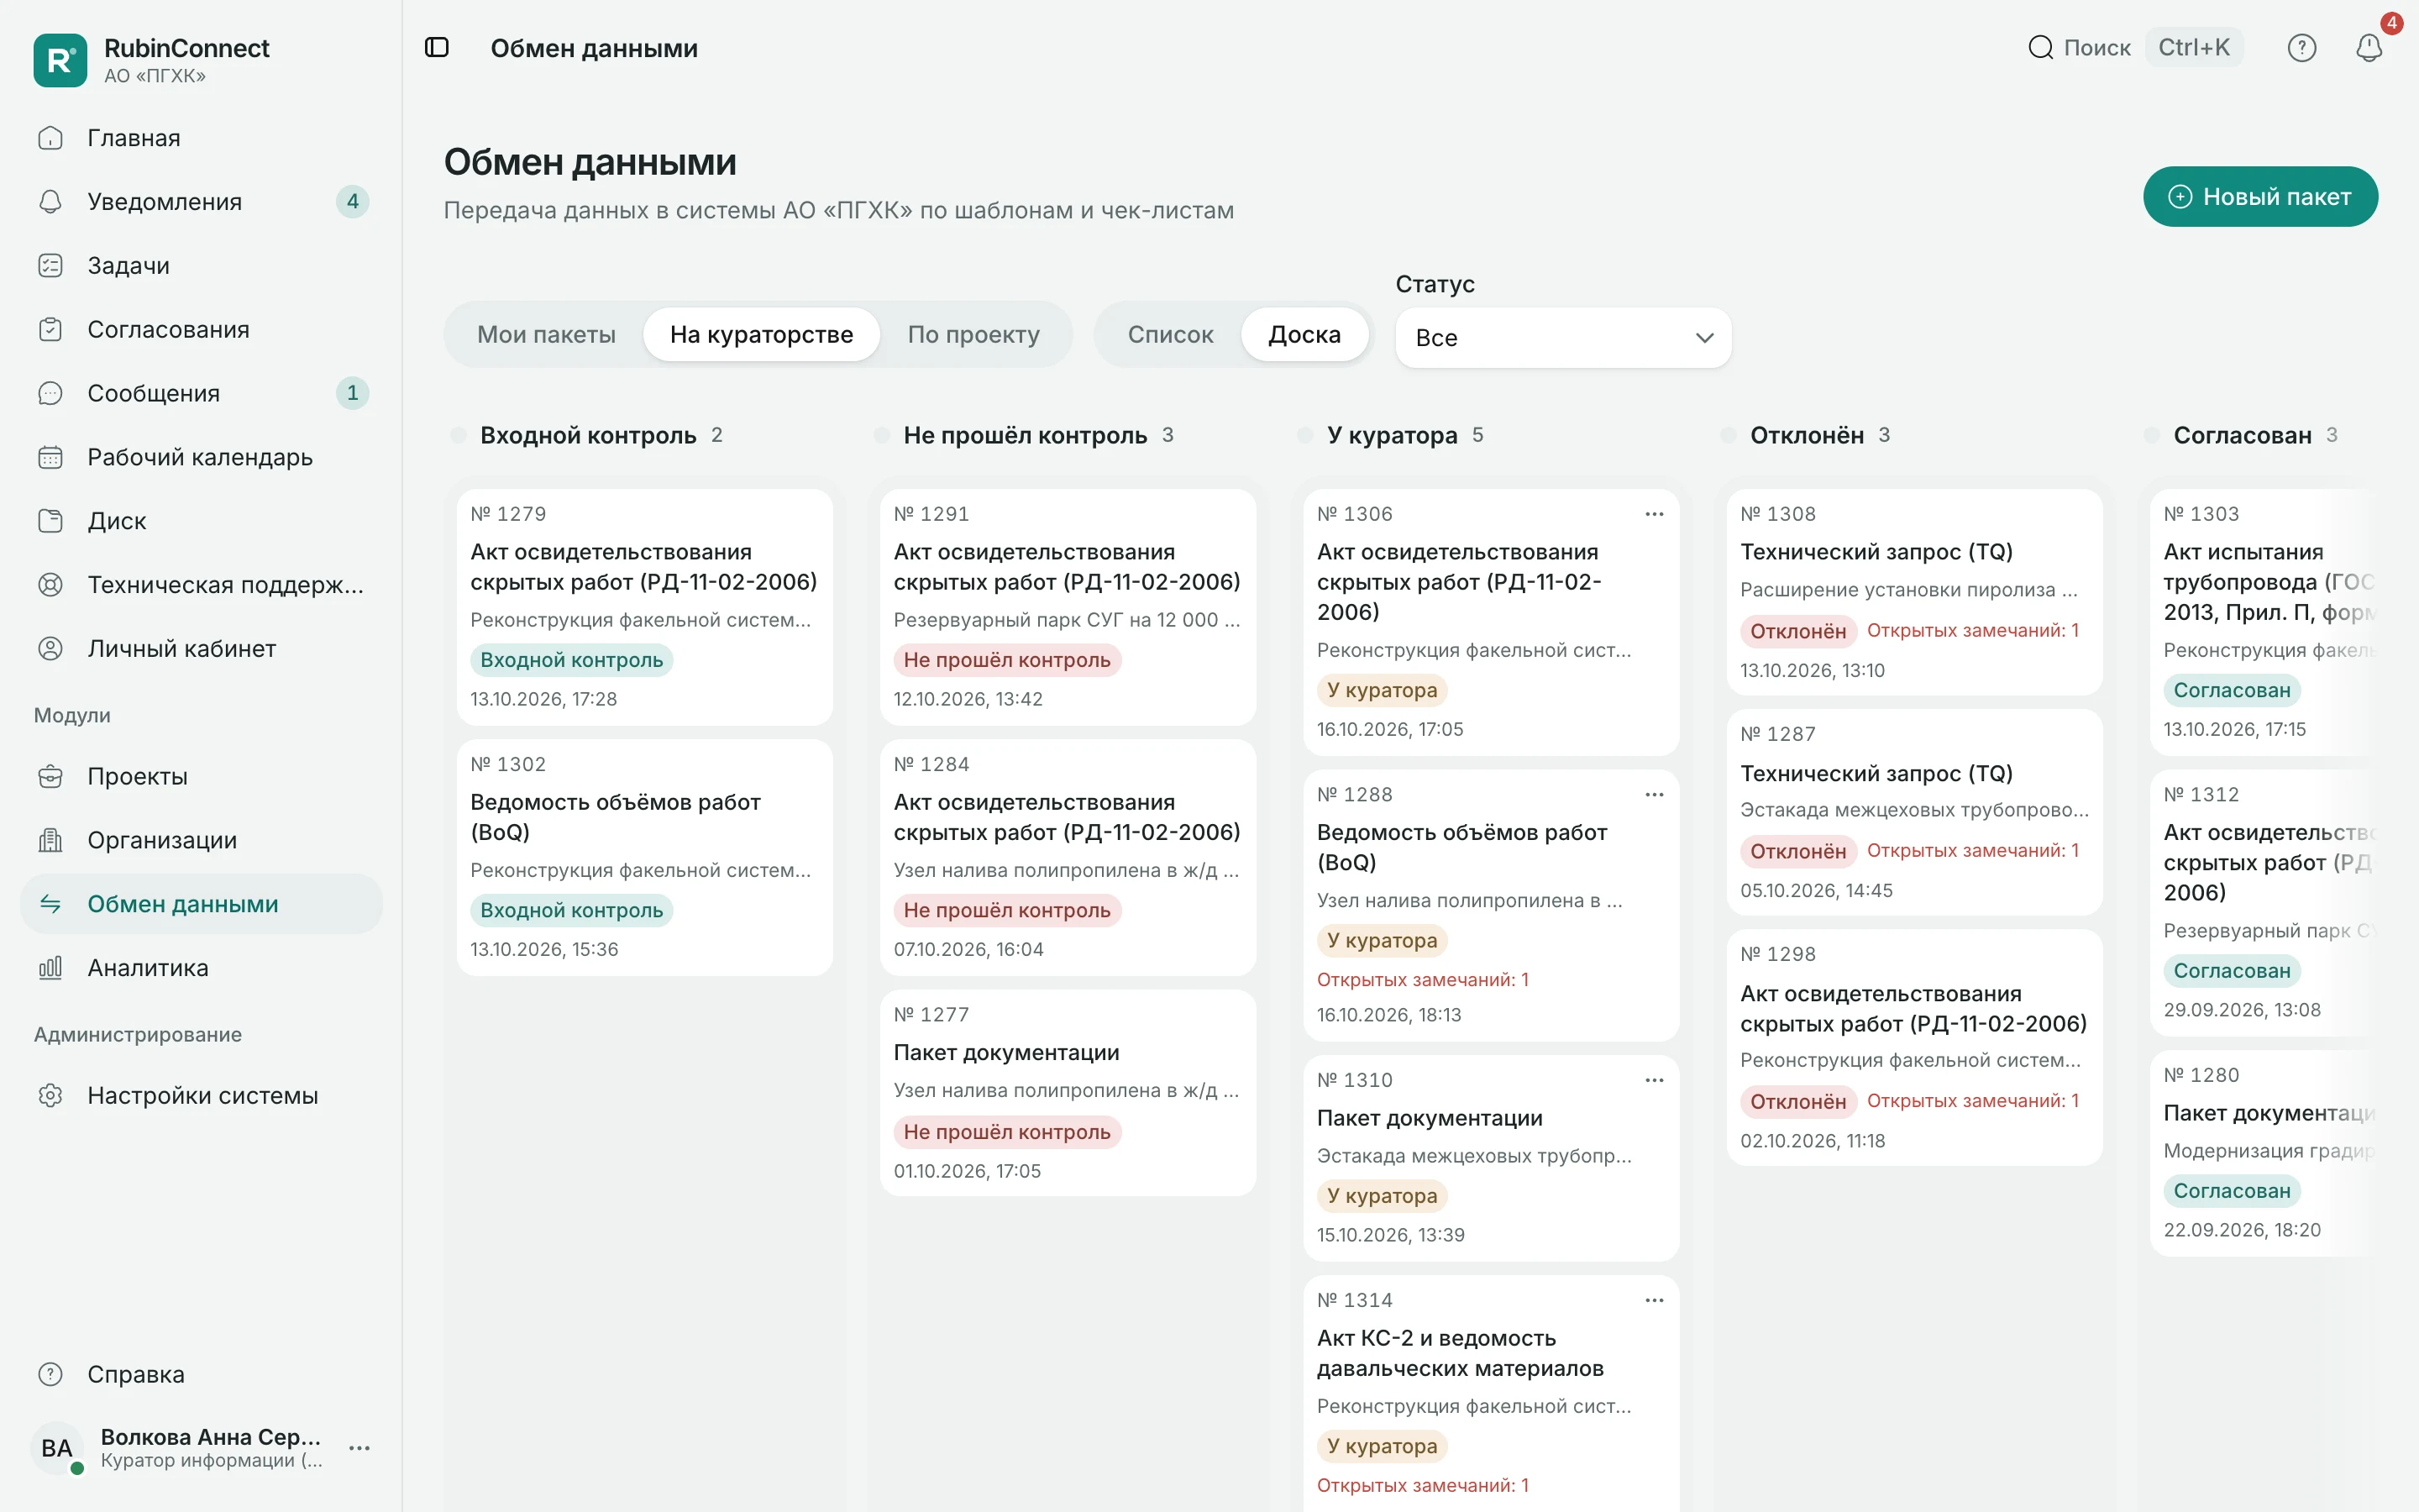Open options menu on card № 1310

click(x=1655, y=1080)
